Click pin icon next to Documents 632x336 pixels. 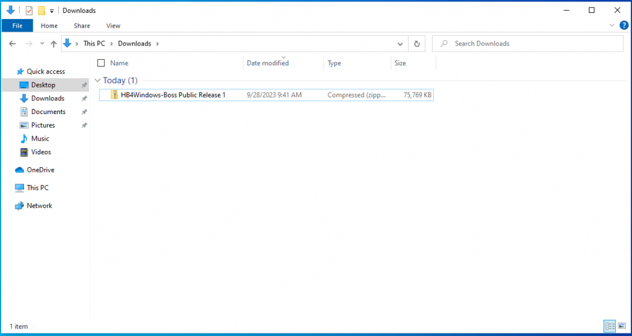[x=85, y=112]
